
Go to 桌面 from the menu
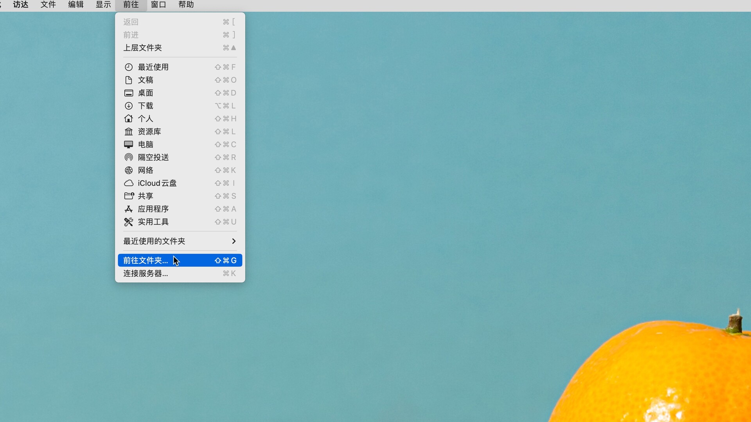tap(180, 93)
